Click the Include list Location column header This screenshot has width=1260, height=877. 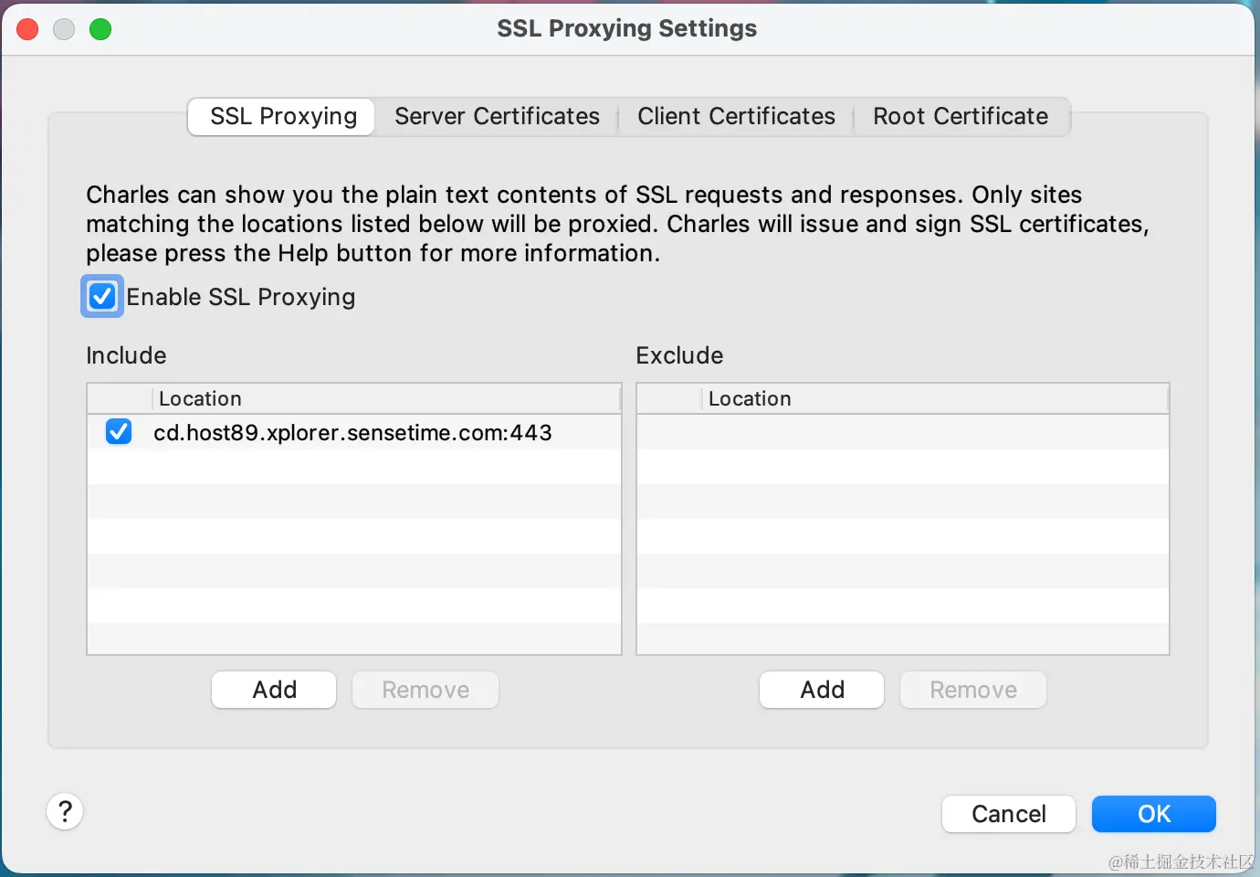pyautogui.click(x=386, y=398)
